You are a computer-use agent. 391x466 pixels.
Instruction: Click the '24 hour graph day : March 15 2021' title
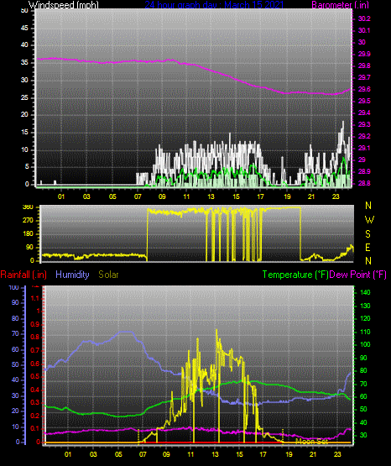click(x=214, y=5)
